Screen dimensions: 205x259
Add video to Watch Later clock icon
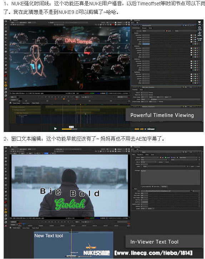point(199,28)
